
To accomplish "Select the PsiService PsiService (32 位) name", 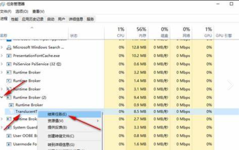I will point(37,64).
